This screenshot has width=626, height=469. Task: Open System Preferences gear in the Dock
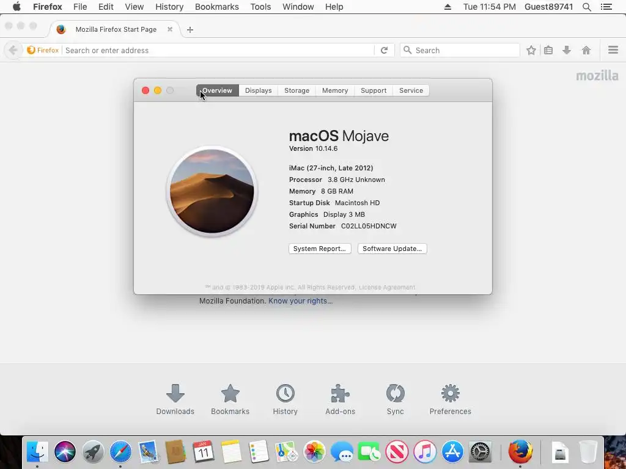tap(481, 452)
